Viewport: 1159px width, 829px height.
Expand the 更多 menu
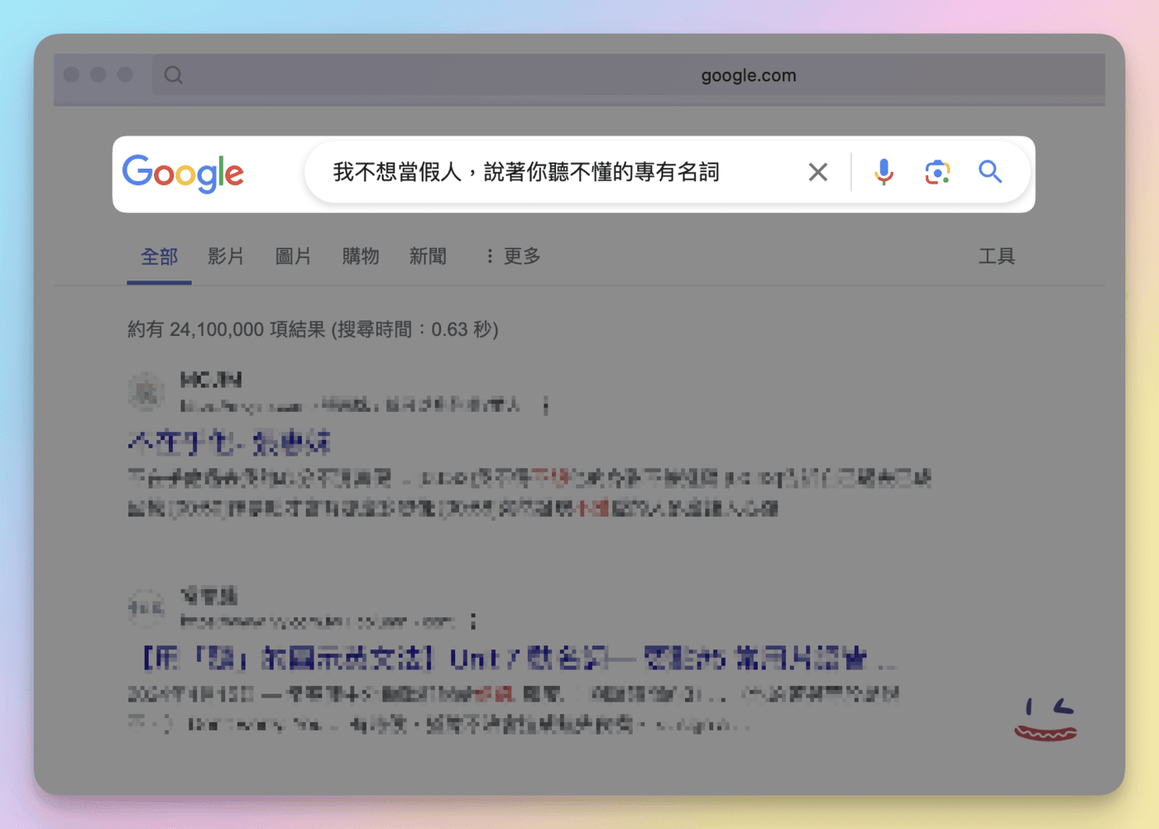click(x=513, y=256)
